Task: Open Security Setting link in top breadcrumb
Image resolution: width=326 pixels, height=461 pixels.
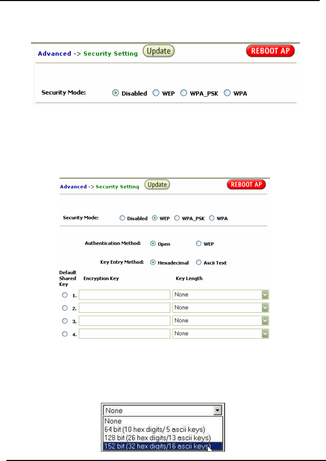Action: pyautogui.click(x=110, y=54)
